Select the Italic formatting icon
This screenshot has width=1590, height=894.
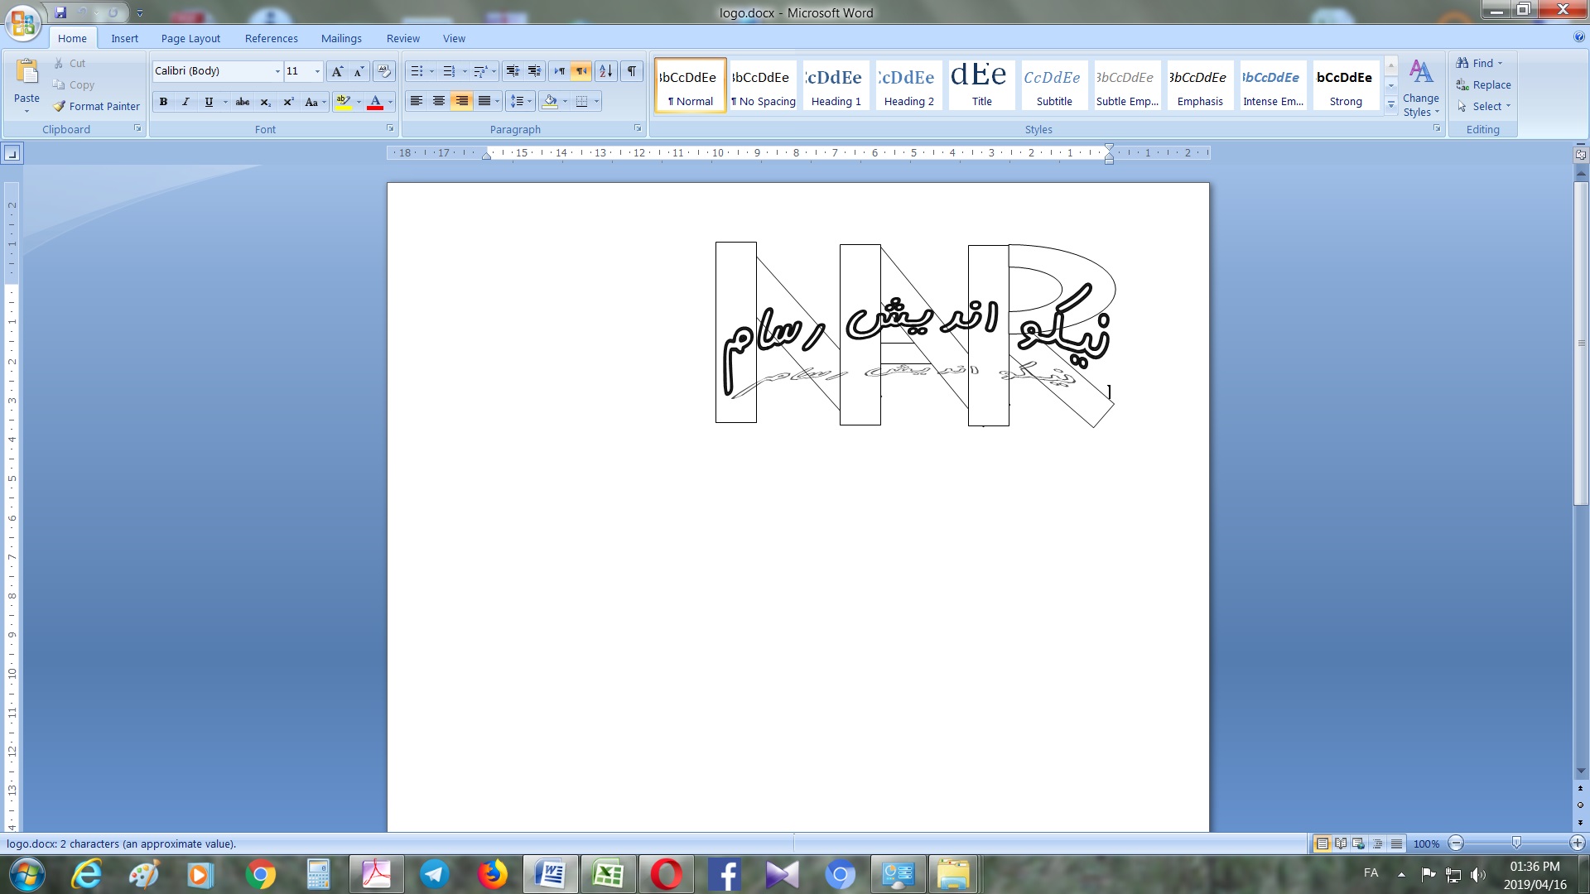(185, 102)
